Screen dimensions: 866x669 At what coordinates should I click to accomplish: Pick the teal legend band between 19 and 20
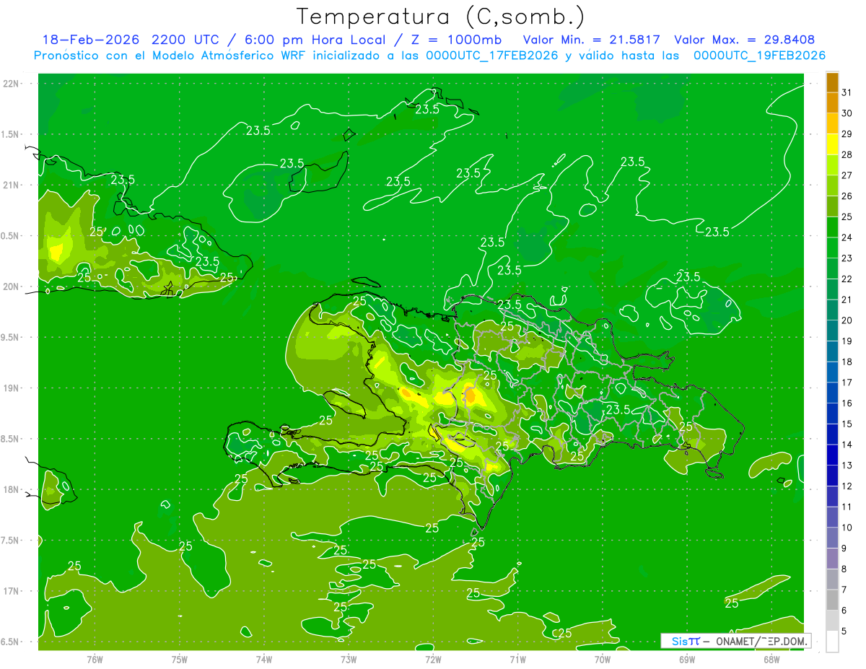tap(832, 331)
